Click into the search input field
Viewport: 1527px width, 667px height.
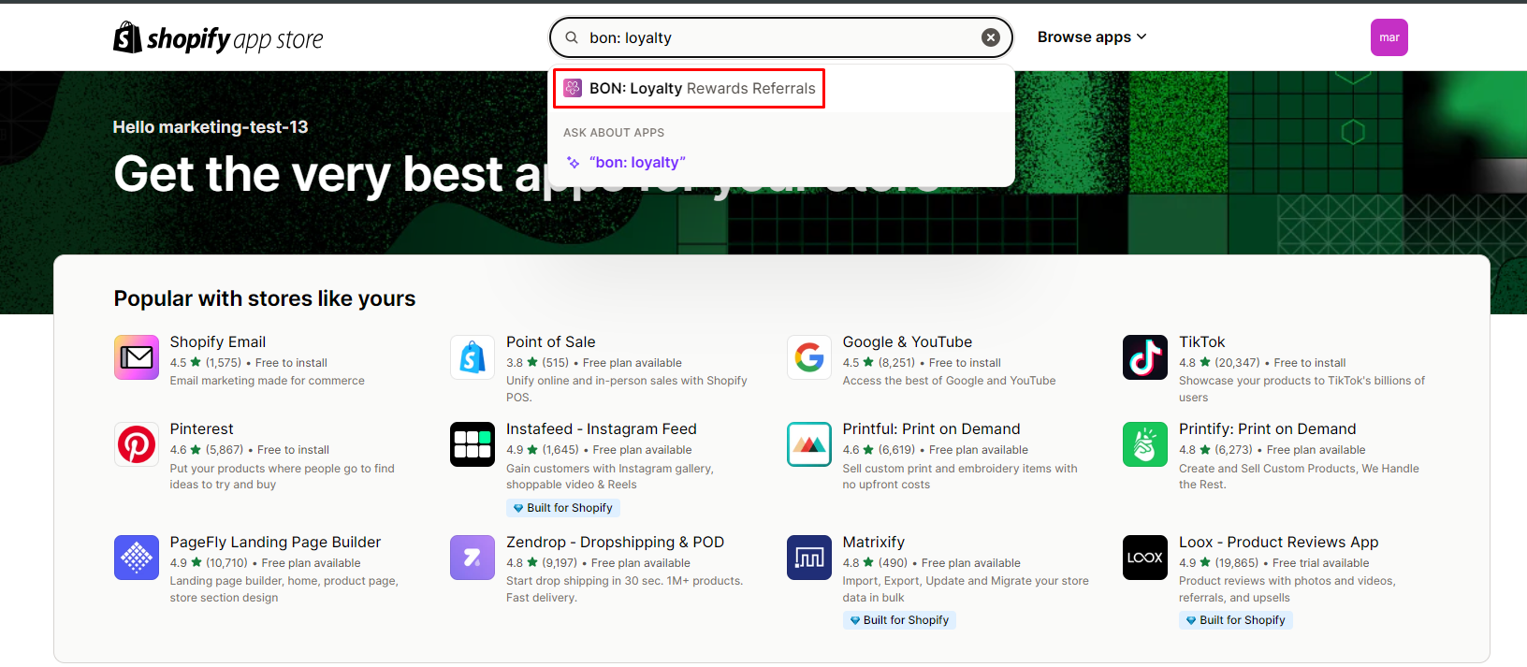point(780,37)
